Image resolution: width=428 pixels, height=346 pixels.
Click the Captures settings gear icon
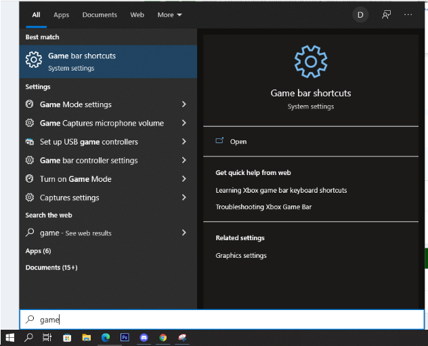tap(30, 197)
